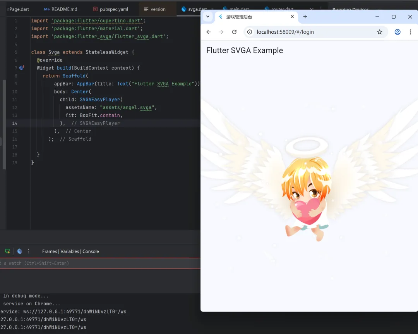The width and height of the screenshot is (418, 334).
Task: Select the 游戏管理后台 Chrome tab
Action: [256, 17]
